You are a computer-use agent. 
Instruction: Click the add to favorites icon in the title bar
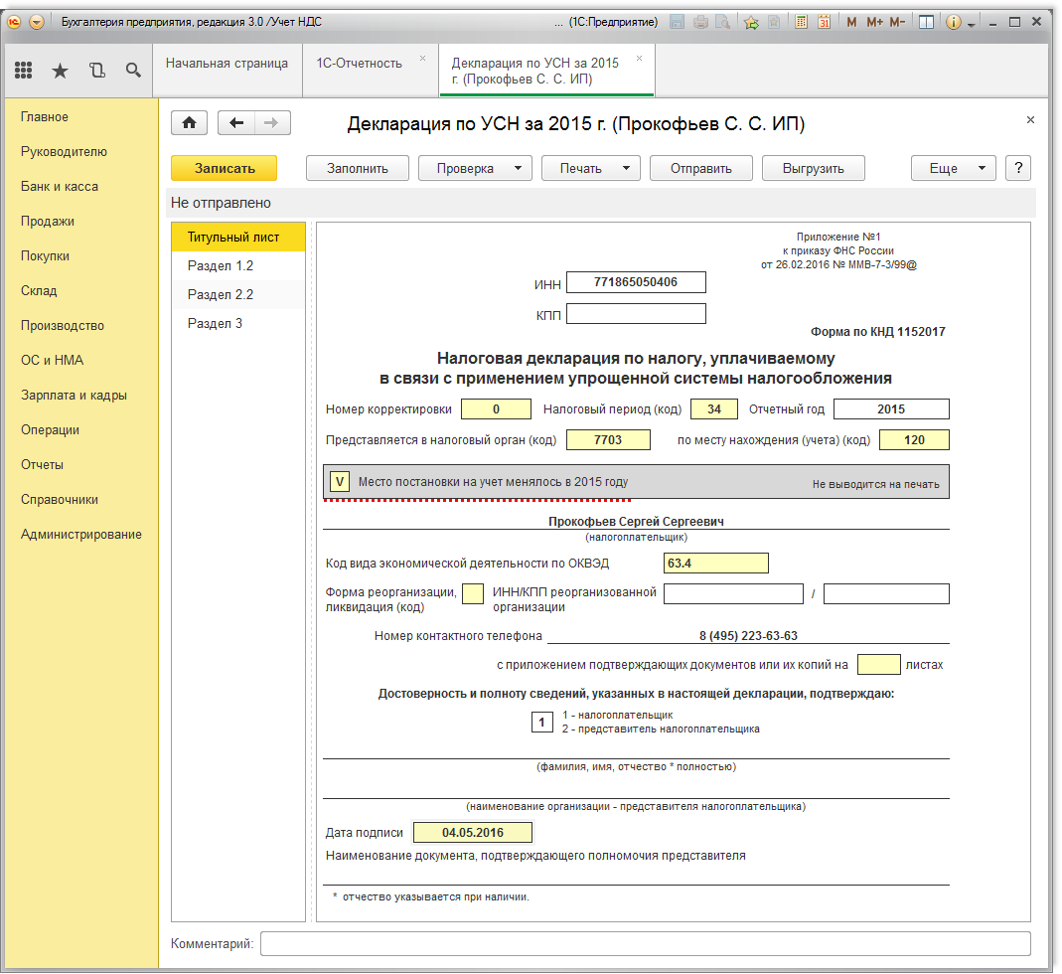coord(751,22)
